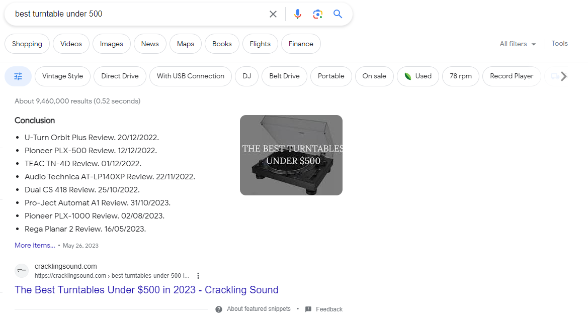This screenshot has width=588, height=332.
Task: Select Pioneer PLX-1000 Review list item
Action: [95, 216]
